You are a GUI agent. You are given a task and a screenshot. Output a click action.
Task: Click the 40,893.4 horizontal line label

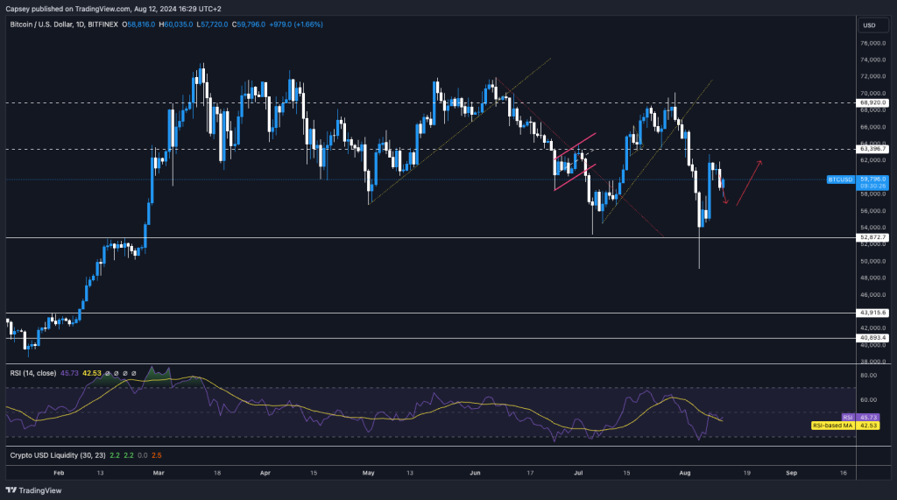tap(874, 338)
